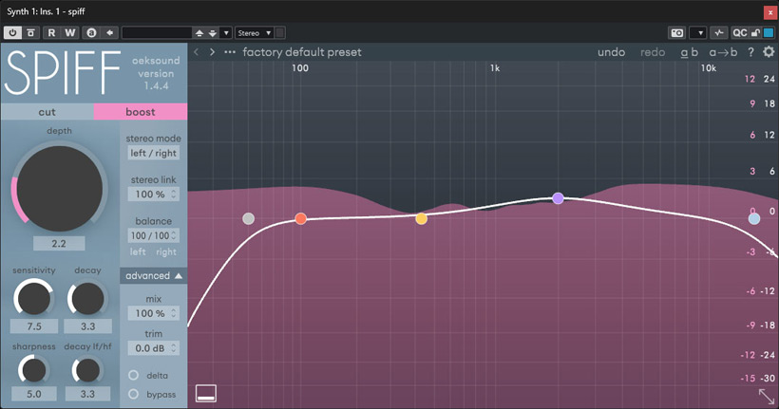
Task: Select the orange EQ node
Action: (300, 218)
